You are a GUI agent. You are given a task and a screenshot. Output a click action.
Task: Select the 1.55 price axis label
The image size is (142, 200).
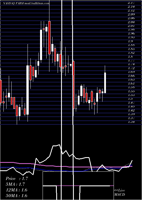click(131, 91)
